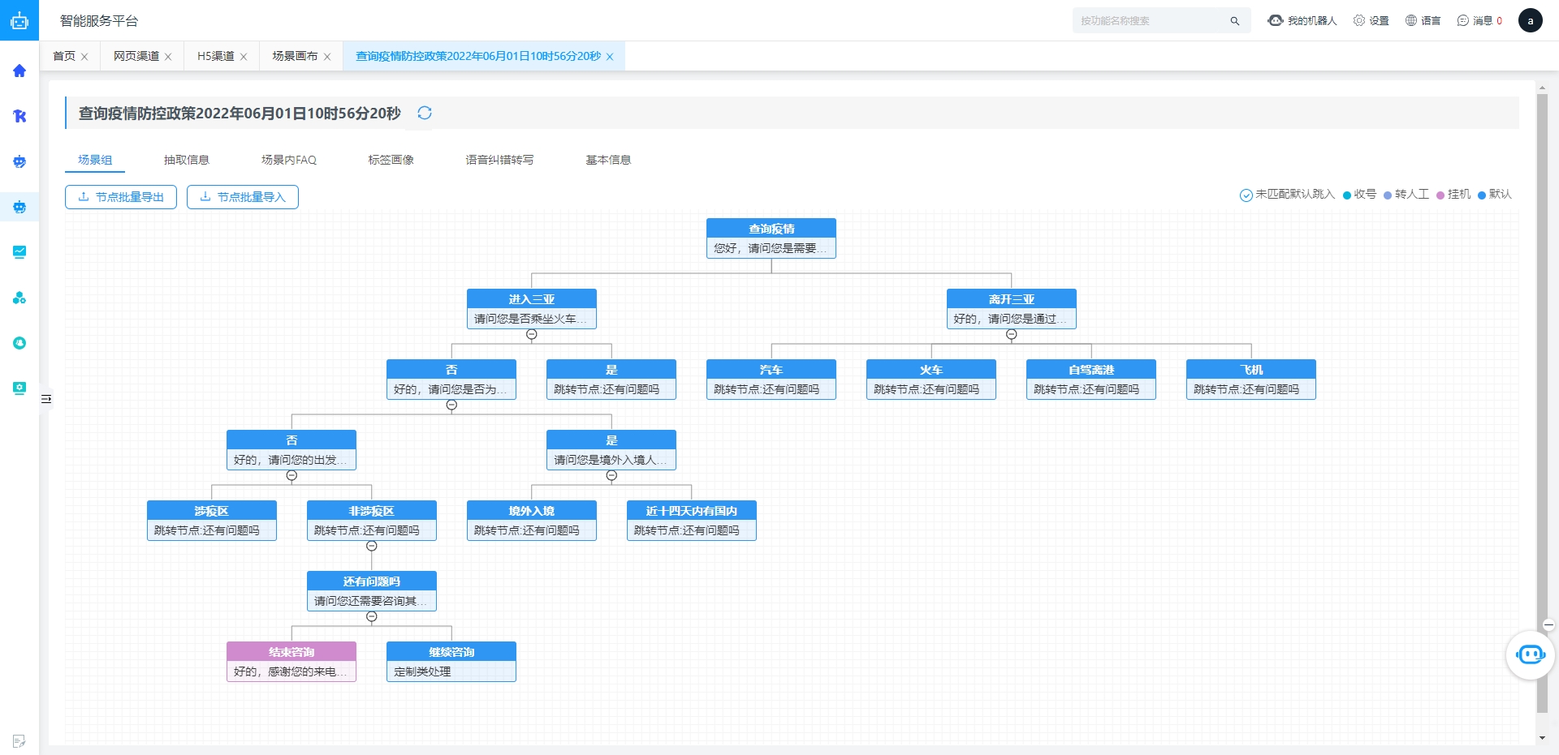Select the 火车 node
Viewport: 1559px width, 755px height.
tap(931, 380)
